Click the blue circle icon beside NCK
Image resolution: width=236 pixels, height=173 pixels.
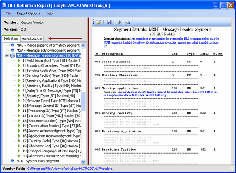tap(12, 160)
